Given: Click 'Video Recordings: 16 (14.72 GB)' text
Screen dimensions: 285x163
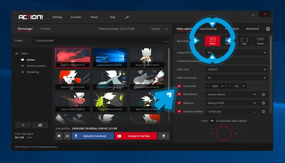Looking at the screenshot, I should point(117,29).
